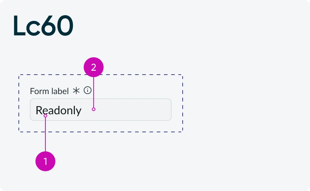Viewport: 310px width, 191px height.
Task: Click the right edge of the dashed frame
Action: coord(182,103)
